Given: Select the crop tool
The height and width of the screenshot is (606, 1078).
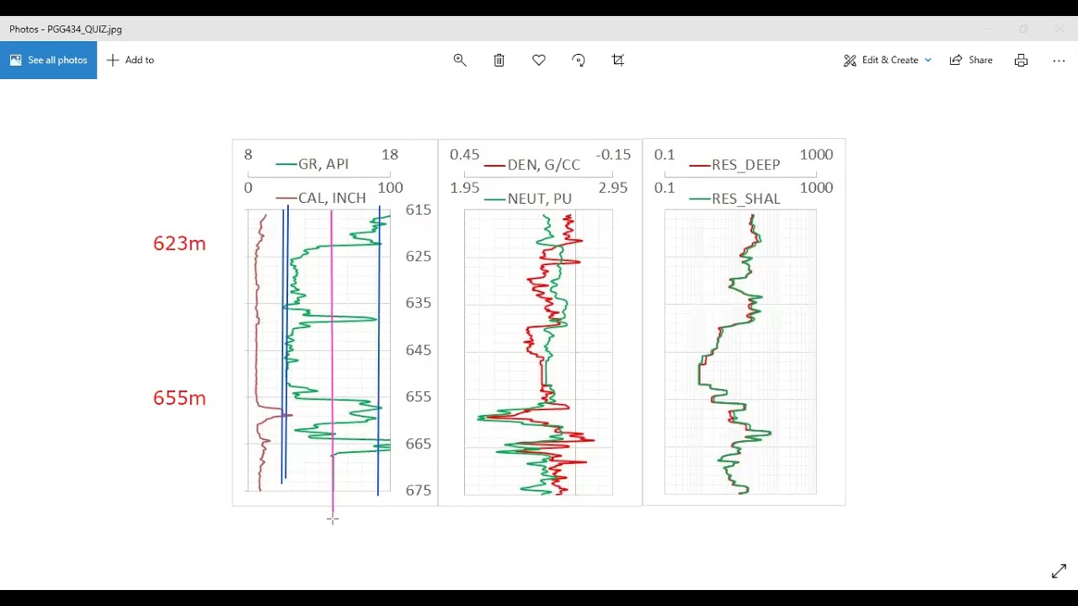Looking at the screenshot, I should (x=618, y=60).
